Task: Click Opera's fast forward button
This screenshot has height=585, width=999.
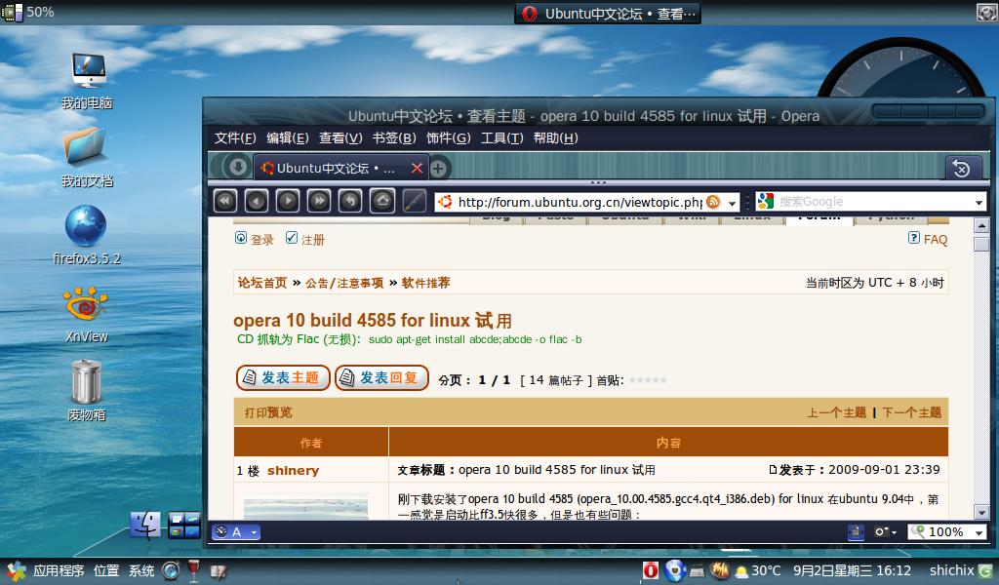Action: [319, 201]
